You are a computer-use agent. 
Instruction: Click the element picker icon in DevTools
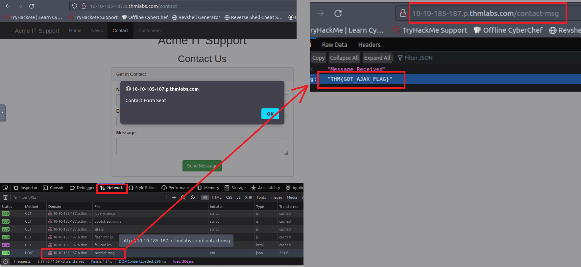pos(5,188)
